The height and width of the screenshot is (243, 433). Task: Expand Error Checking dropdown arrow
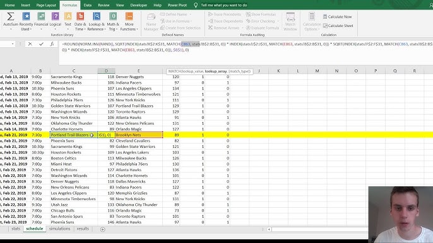278,21
